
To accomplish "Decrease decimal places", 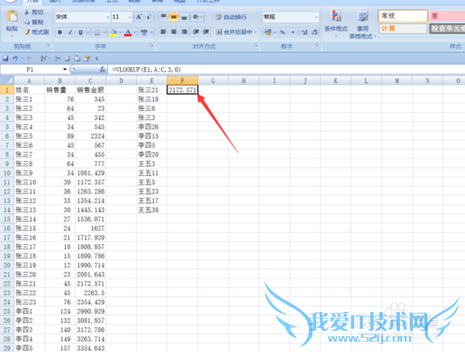I will coord(314,32).
